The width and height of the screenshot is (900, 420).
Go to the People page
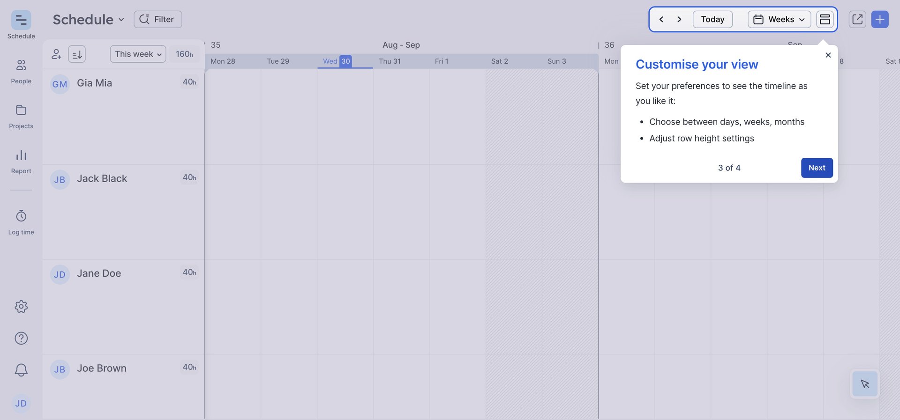(21, 71)
